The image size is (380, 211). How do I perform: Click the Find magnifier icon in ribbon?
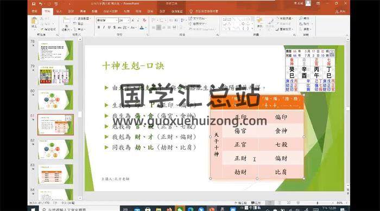pos(301,18)
